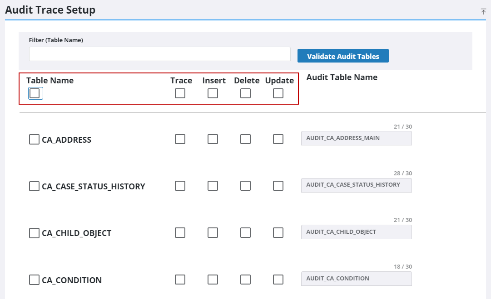The height and width of the screenshot is (299, 491).
Task: Enable Insert for CA_CASE_STATUS_HISTORY
Action: coord(213,186)
